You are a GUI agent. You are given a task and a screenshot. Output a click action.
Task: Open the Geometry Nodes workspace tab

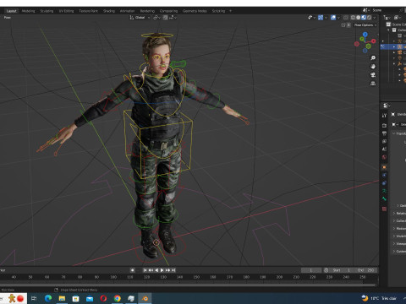pyautogui.click(x=195, y=11)
